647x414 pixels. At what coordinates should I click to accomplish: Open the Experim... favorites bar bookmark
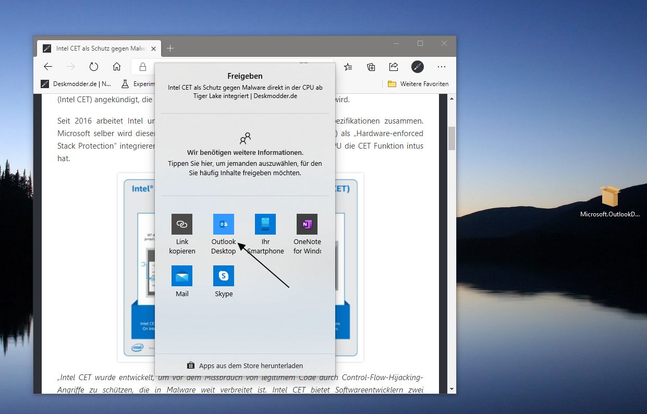pos(138,84)
